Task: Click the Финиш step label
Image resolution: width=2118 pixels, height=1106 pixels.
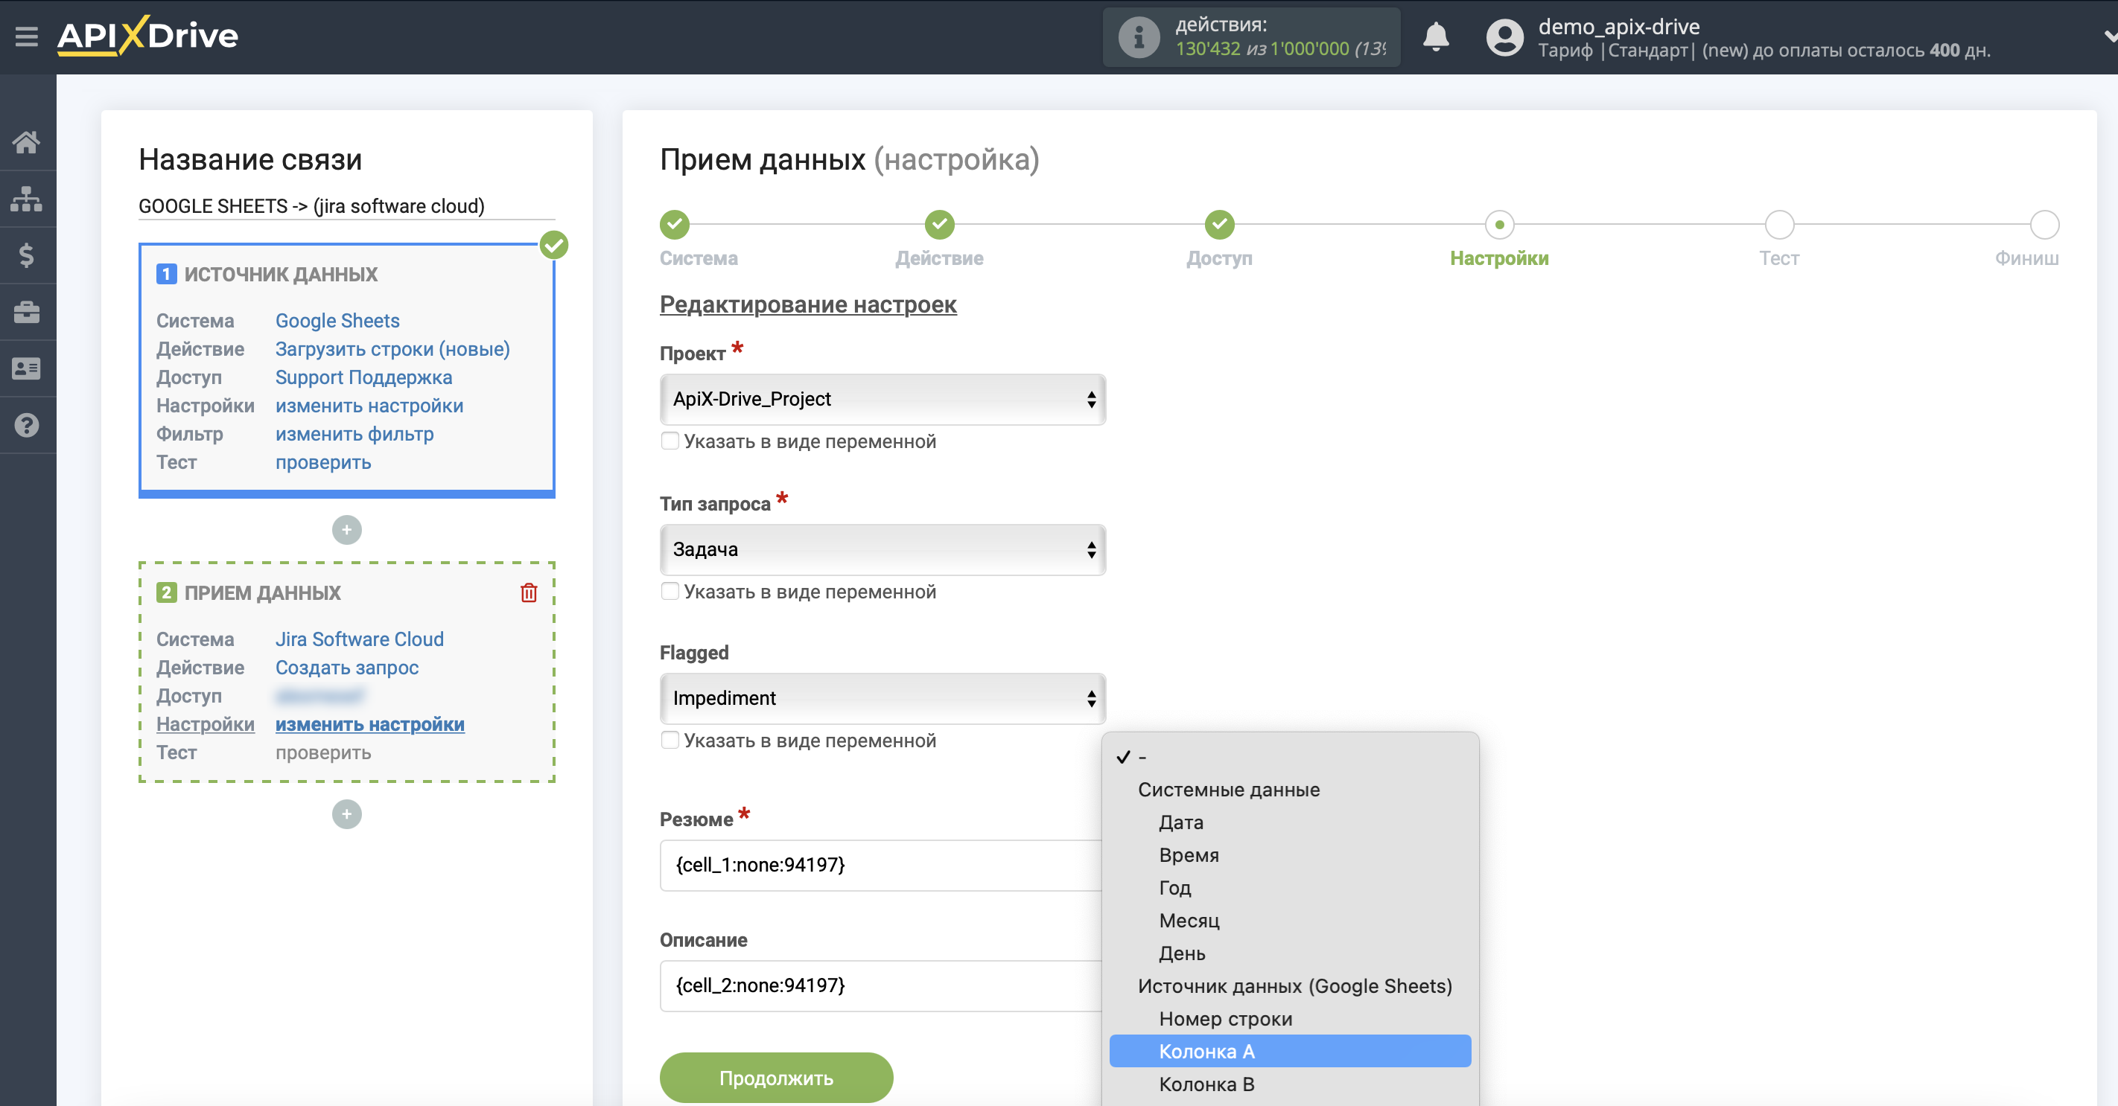Action: (x=2026, y=259)
